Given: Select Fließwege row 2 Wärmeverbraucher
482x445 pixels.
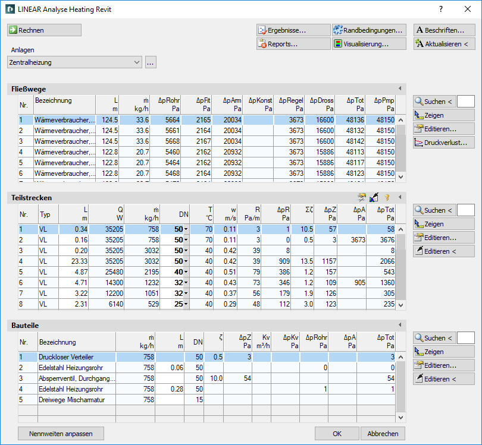Looking at the screenshot, I should click(207, 131).
